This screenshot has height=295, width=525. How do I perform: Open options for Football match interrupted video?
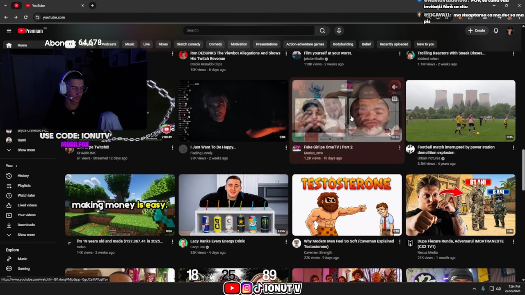(x=513, y=147)
